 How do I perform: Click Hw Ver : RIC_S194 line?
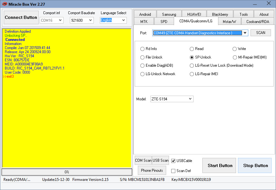pos(20,56)
